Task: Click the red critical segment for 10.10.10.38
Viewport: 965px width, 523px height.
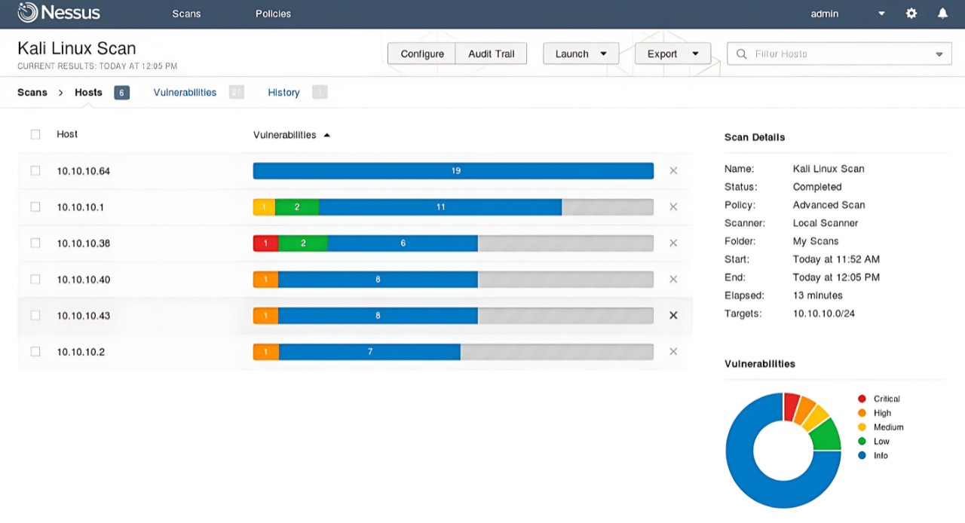Action: click(266, 243)
